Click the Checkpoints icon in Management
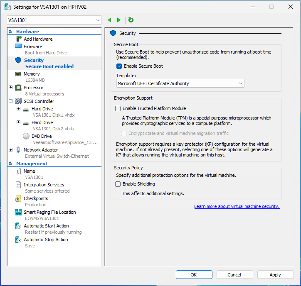Image resolution: width=301 pixels, height=286 pixels. 18,198
